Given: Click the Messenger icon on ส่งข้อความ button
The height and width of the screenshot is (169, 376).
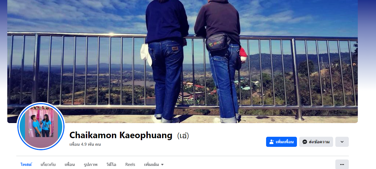Looking at the screenshot, I should click(x=305, y=142).
